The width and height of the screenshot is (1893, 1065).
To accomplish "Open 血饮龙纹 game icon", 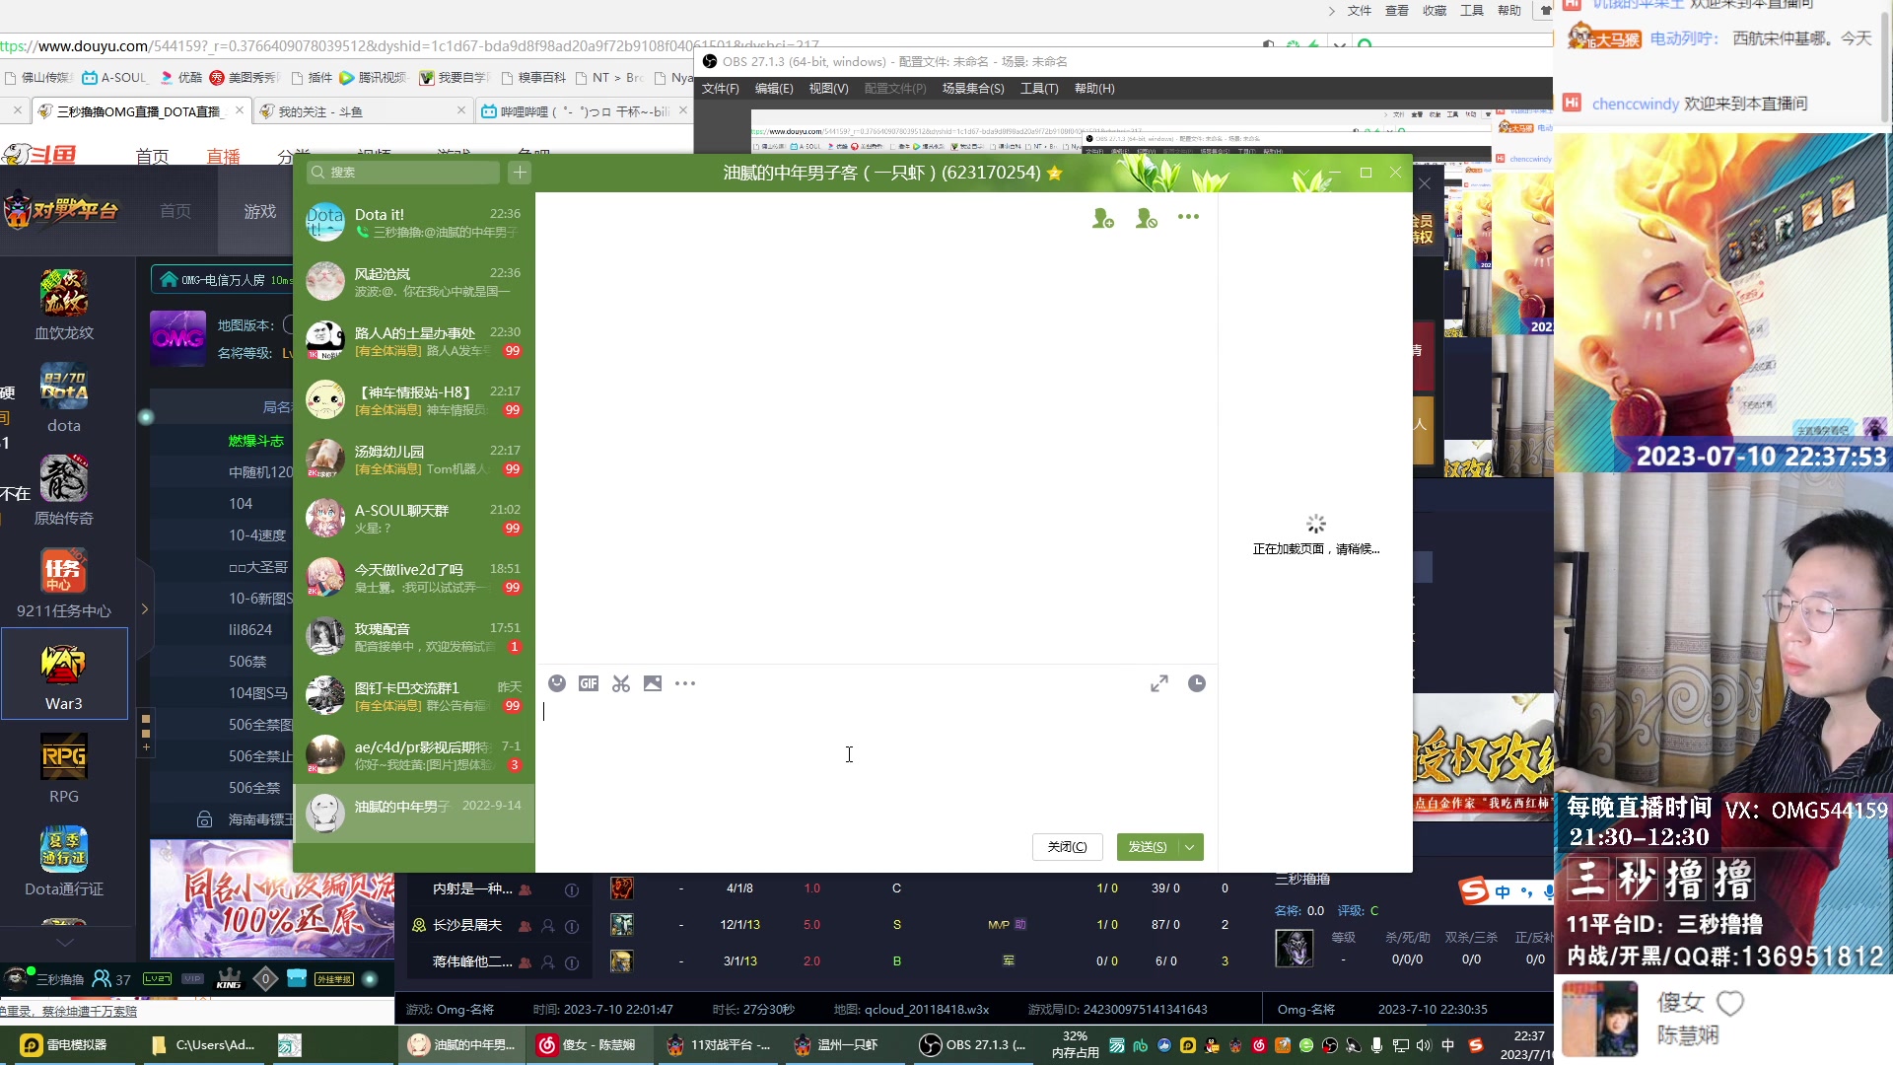I will pos(64,305).
